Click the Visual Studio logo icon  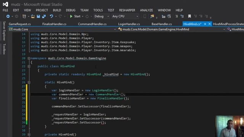[x=5, y=4]
